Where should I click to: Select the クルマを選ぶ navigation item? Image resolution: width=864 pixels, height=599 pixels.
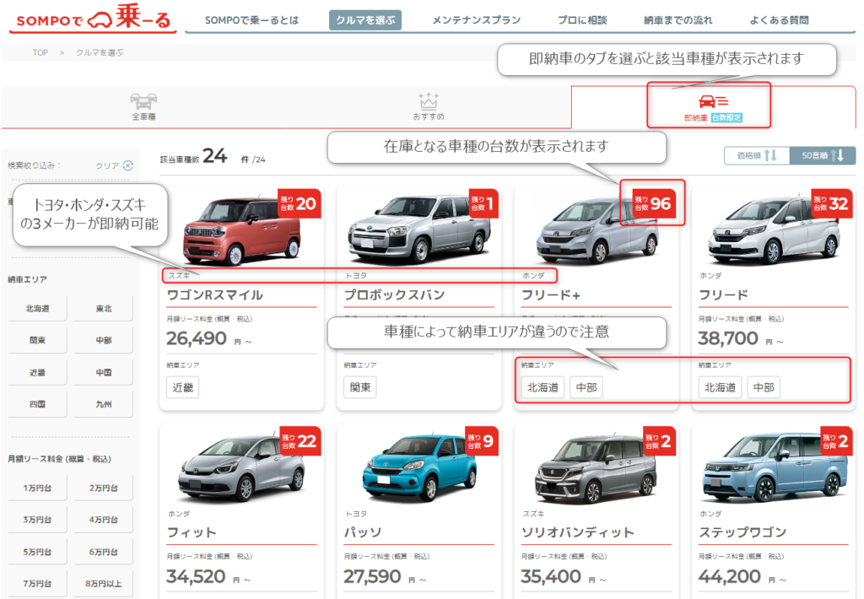365,20
